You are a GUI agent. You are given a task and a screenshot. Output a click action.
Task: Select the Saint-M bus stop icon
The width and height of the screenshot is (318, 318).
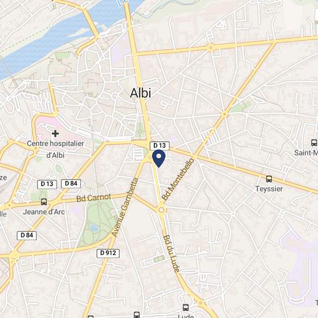click(314, 143)
